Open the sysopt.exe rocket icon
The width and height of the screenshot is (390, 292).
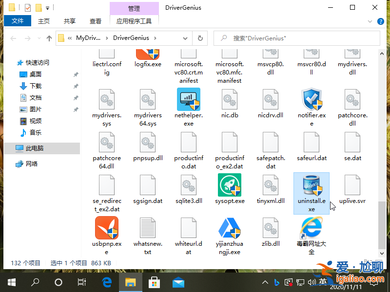coord(230,186)
